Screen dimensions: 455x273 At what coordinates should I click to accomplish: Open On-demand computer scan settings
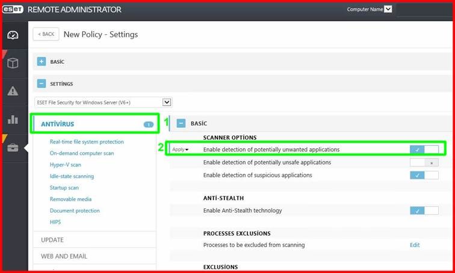[x=82, y=153]
